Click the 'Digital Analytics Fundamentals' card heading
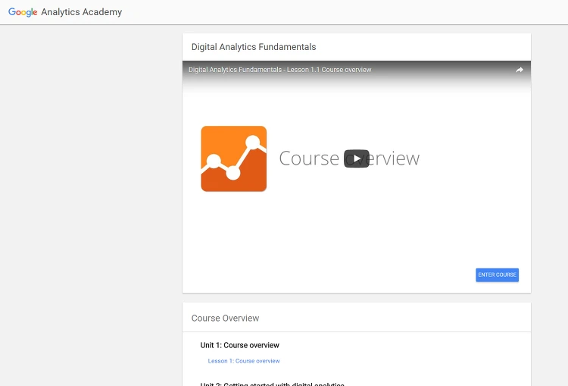This screenshot has height=386, width=568. click(254, 47)
